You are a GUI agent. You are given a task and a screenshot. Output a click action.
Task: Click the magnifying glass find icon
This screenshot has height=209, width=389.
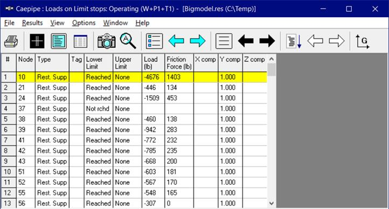click(128, 41)
